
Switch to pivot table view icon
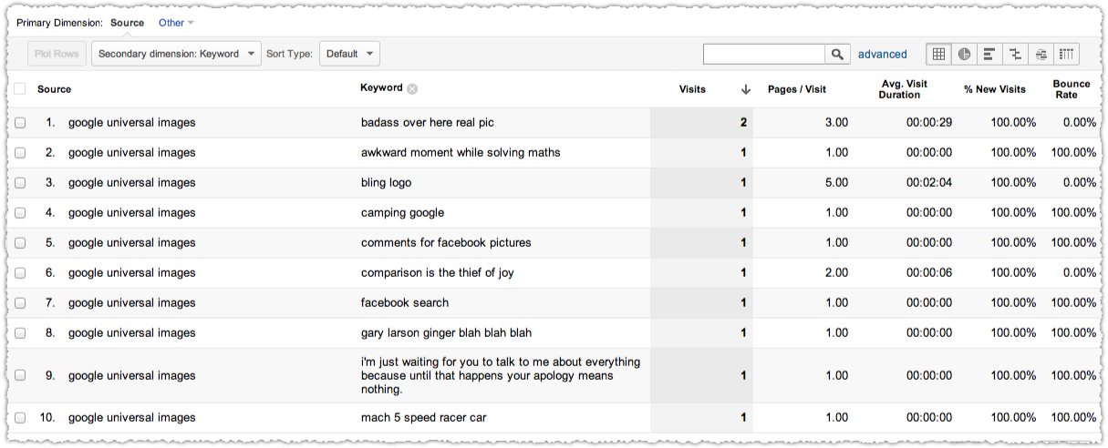click(1067, 55)
